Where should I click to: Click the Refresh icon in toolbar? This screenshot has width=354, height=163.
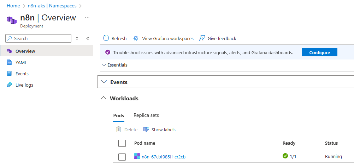coord(106,38)
